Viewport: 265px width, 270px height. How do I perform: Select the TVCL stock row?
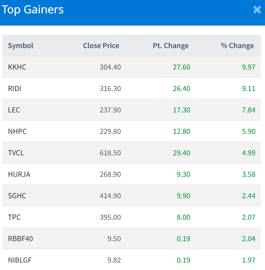click(16, 153)
